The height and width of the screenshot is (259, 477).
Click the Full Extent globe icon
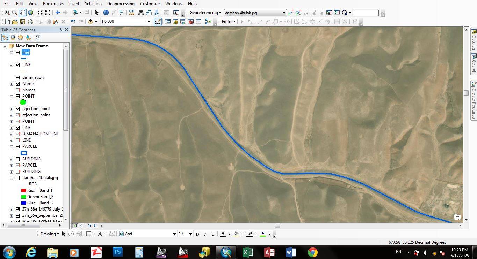coord(31,13)
